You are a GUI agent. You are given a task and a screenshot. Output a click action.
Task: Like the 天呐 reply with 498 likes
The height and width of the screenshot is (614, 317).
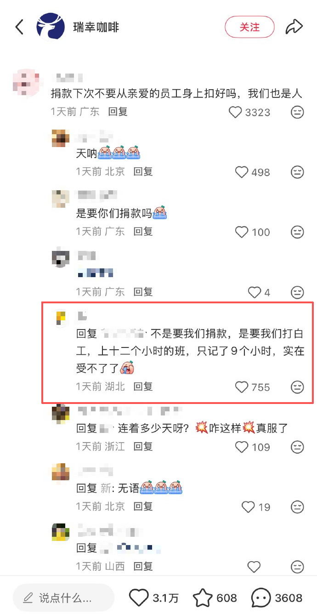[x=242, y=172]
